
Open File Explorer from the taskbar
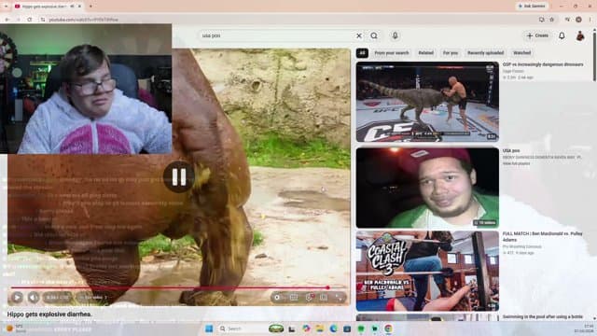click(x=319, y=329)
